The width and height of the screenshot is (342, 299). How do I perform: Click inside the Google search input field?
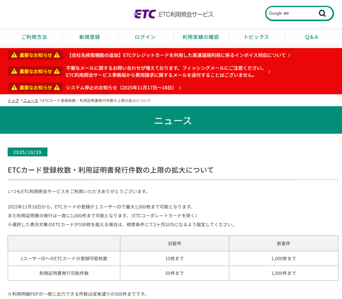point(299,13)
